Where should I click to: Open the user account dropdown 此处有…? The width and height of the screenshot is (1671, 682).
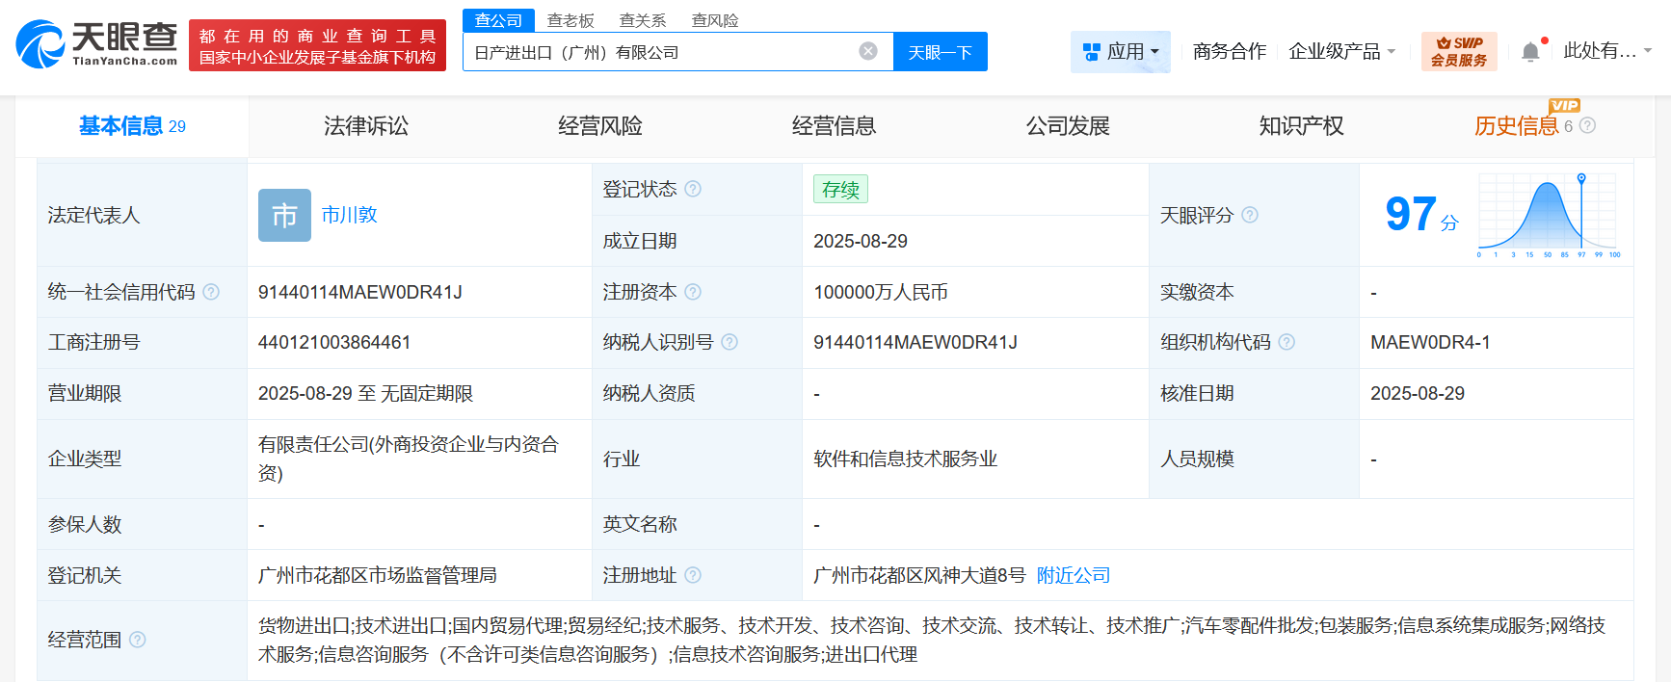tap(1607, 51)
